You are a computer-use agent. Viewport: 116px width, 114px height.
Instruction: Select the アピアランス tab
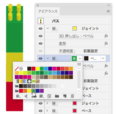coord(48,11)
